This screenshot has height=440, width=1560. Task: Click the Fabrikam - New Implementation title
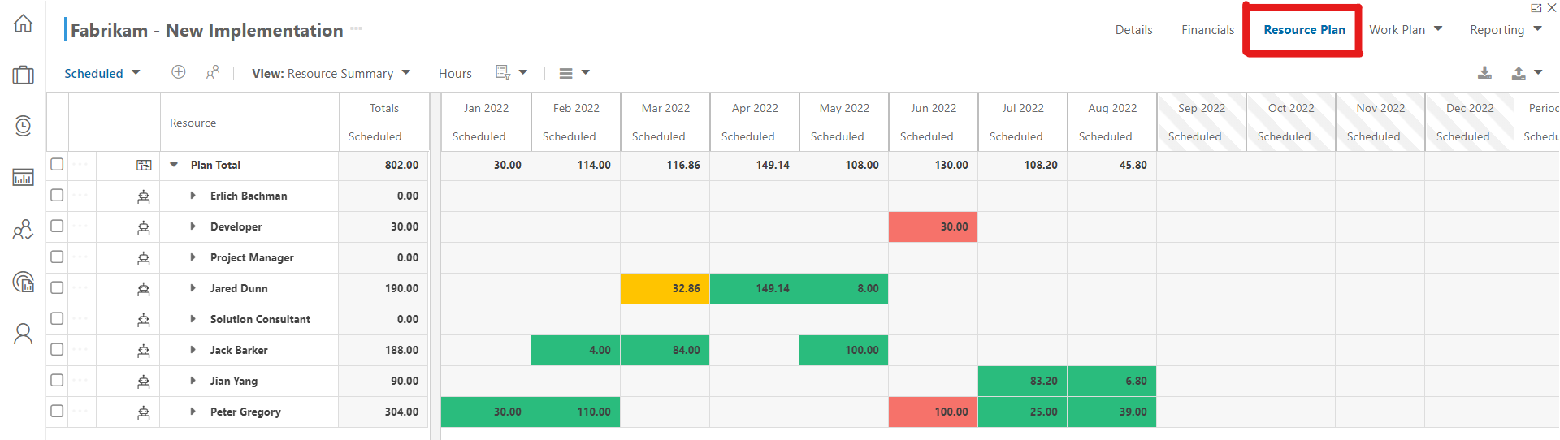tap(206, 30)
